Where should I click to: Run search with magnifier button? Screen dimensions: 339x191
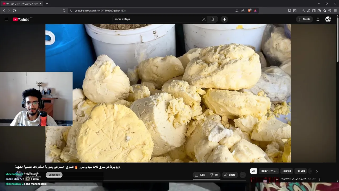point(212,19)
